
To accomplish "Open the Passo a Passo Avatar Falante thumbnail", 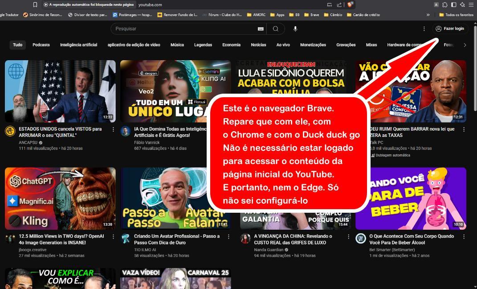I will 175,198.
